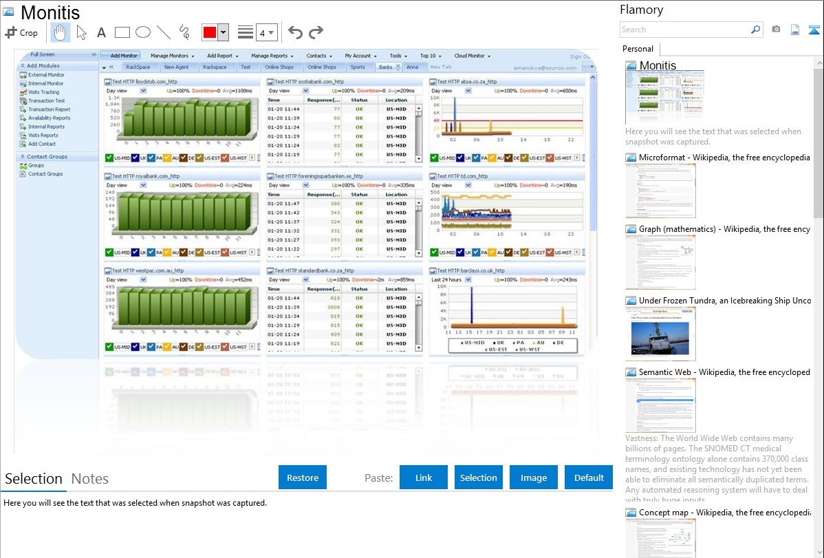This screenshot has width=824, height=558.
Task: Click icon beside Microformat snapshot title
Action: pyautogui.click(x=631, y=158)
